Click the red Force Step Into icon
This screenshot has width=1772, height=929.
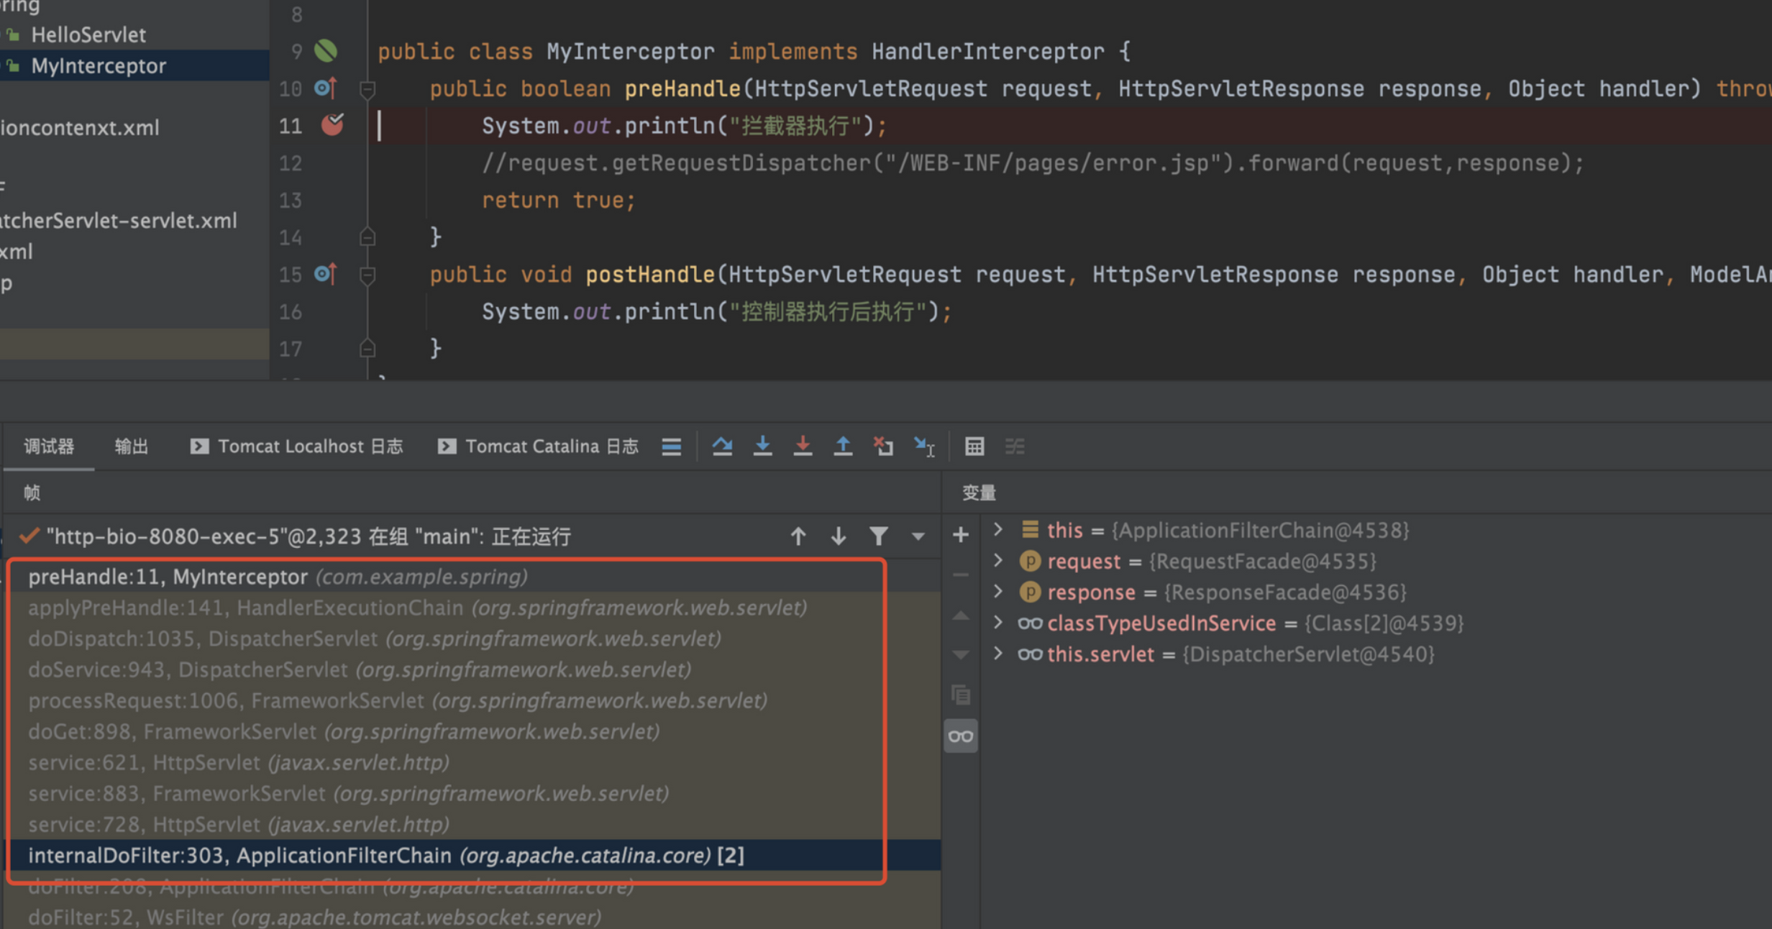[x=803, y=447]
